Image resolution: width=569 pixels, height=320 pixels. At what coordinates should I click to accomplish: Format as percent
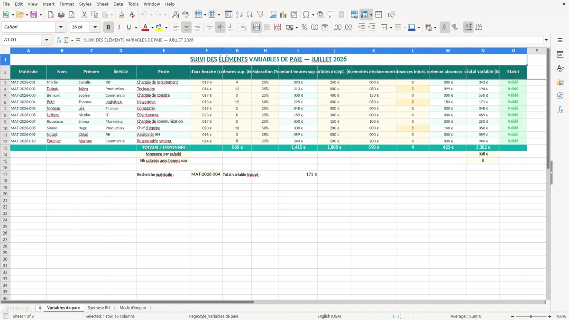click(304, 27)
